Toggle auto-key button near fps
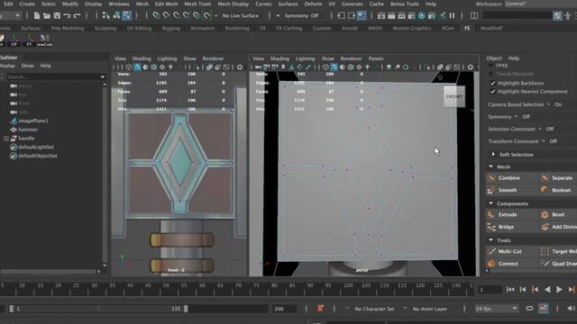The image size is (577, 324). [x=544, y=309]
